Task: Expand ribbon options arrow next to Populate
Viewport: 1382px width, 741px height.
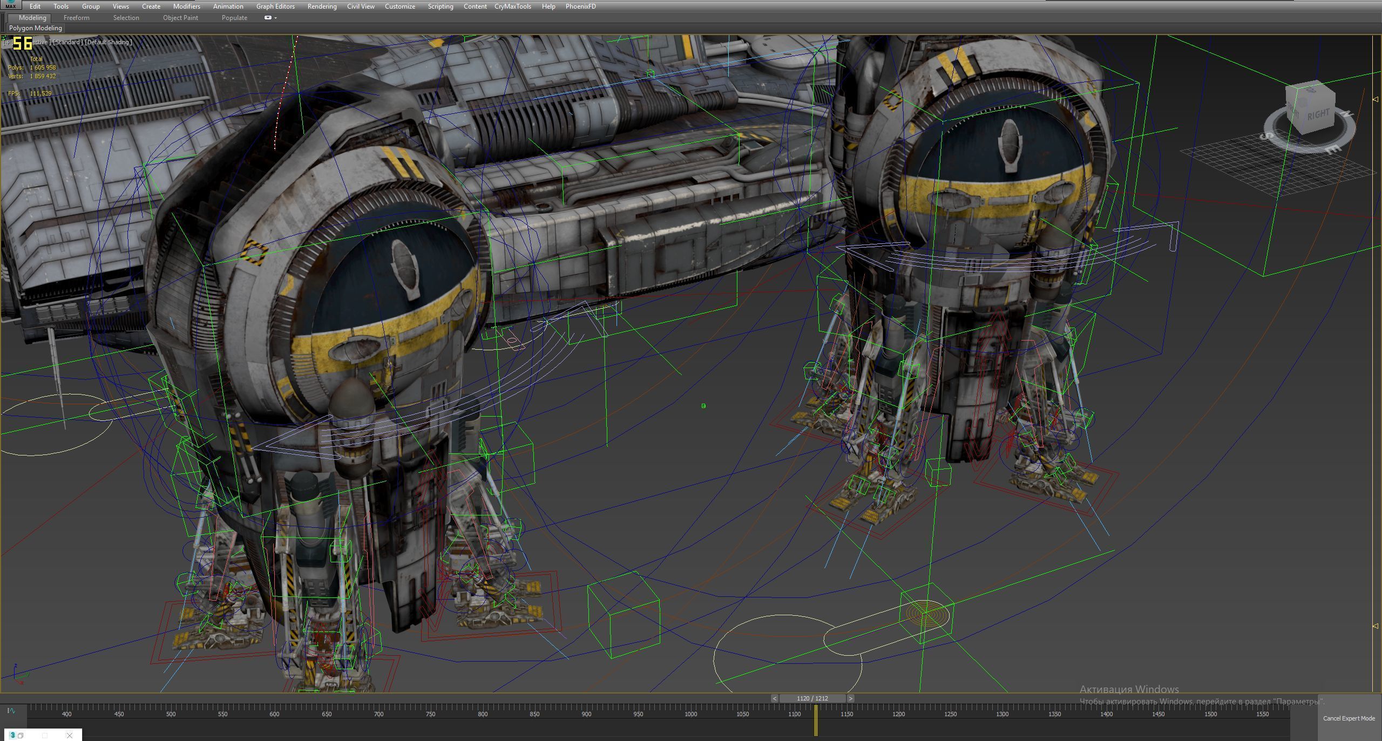Action: tap(276, 18)
